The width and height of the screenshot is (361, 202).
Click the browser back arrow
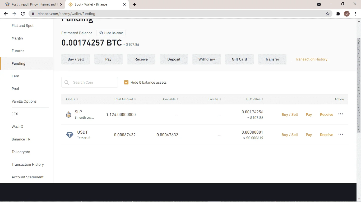pos(6,14)
